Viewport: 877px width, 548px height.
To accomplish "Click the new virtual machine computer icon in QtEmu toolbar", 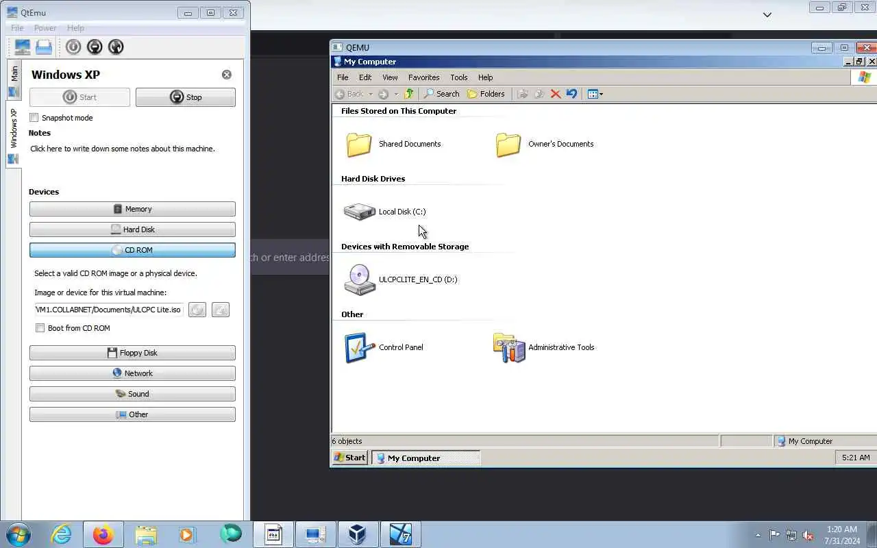I will tap(23, 47).
